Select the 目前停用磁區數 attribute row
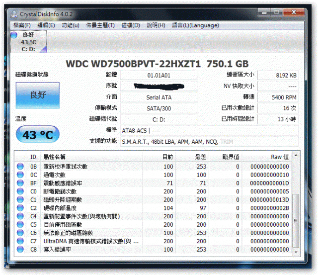 (153, 224)
